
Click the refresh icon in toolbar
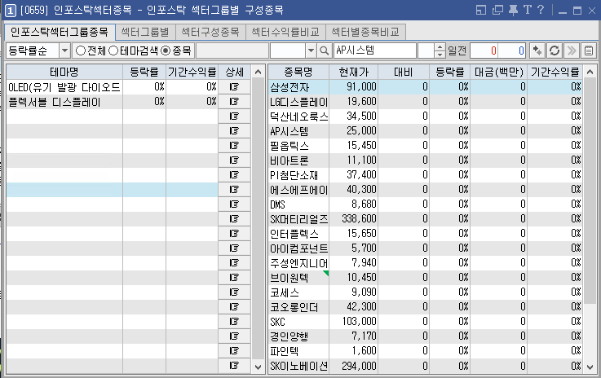click(x=555, y=51)
